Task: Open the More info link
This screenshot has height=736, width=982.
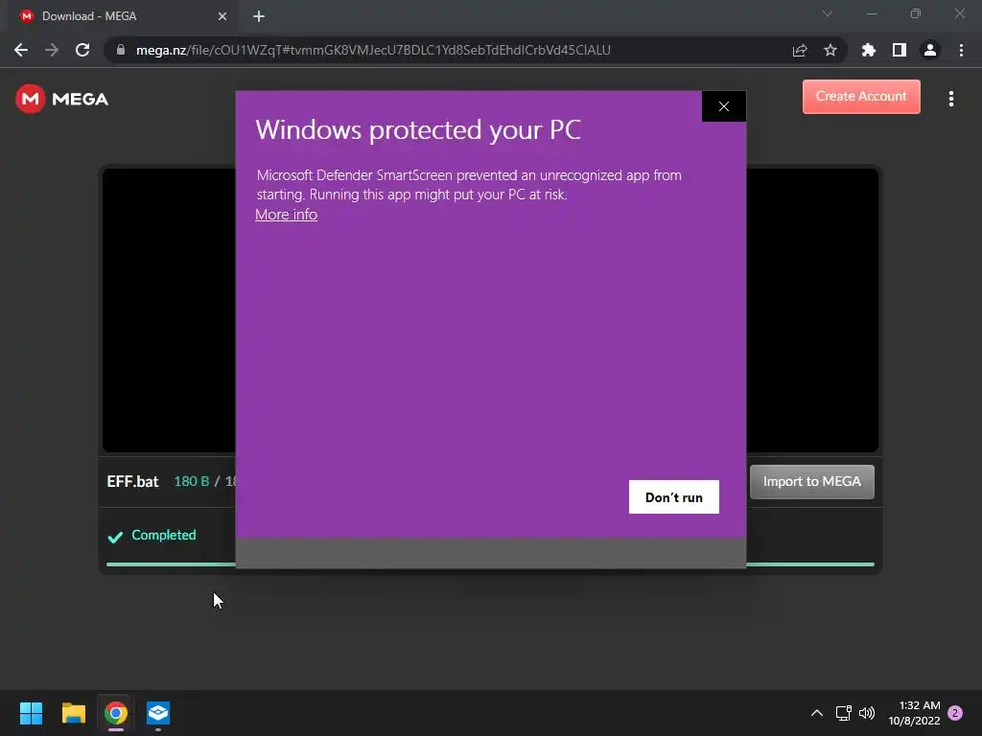Action: [x=286, y=215]
